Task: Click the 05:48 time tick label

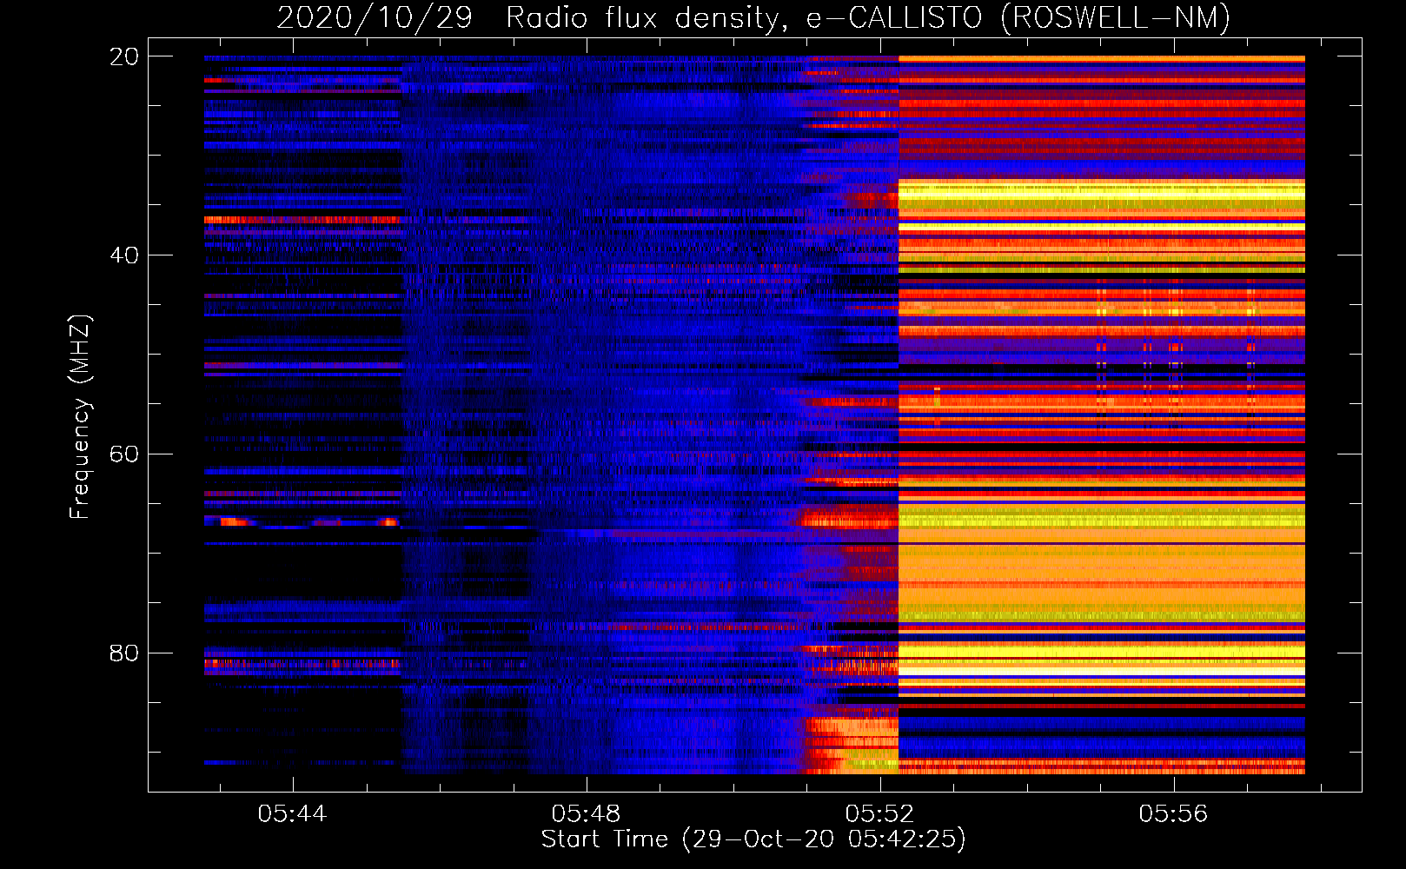Action: tap(586, 813)
